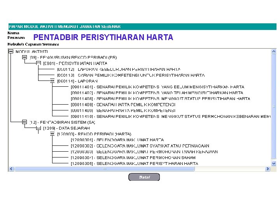Collapse the [0901] Perisytiharan Harta node

[38, 63]
